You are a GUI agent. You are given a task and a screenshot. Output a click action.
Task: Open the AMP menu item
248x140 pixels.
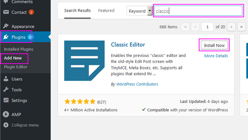point(16,115)
